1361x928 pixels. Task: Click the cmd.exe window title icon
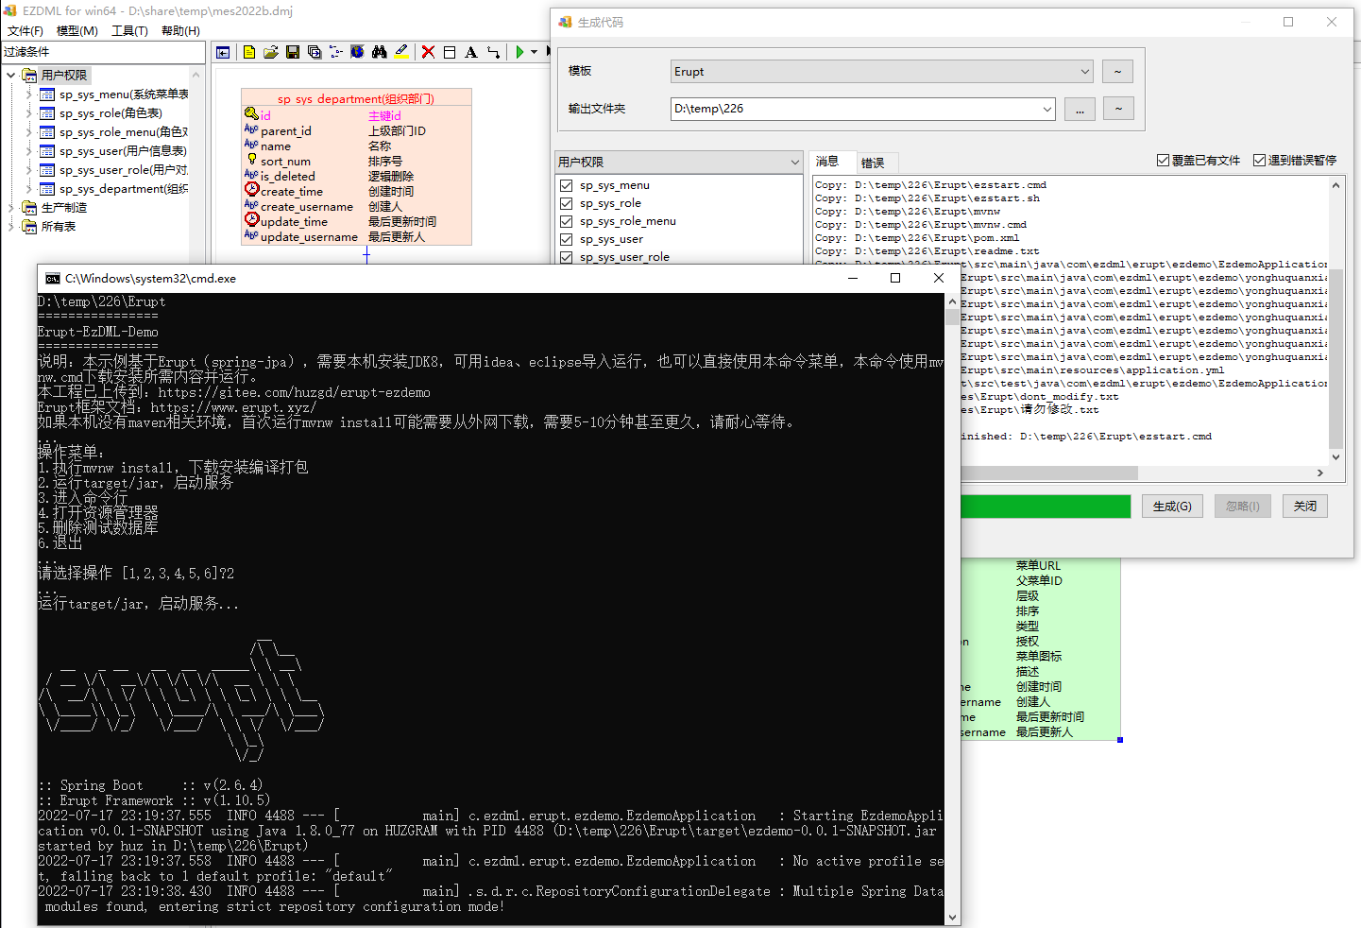[53, 279]
